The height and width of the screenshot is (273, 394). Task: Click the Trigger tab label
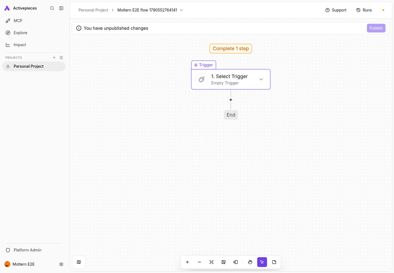[204, 65]
